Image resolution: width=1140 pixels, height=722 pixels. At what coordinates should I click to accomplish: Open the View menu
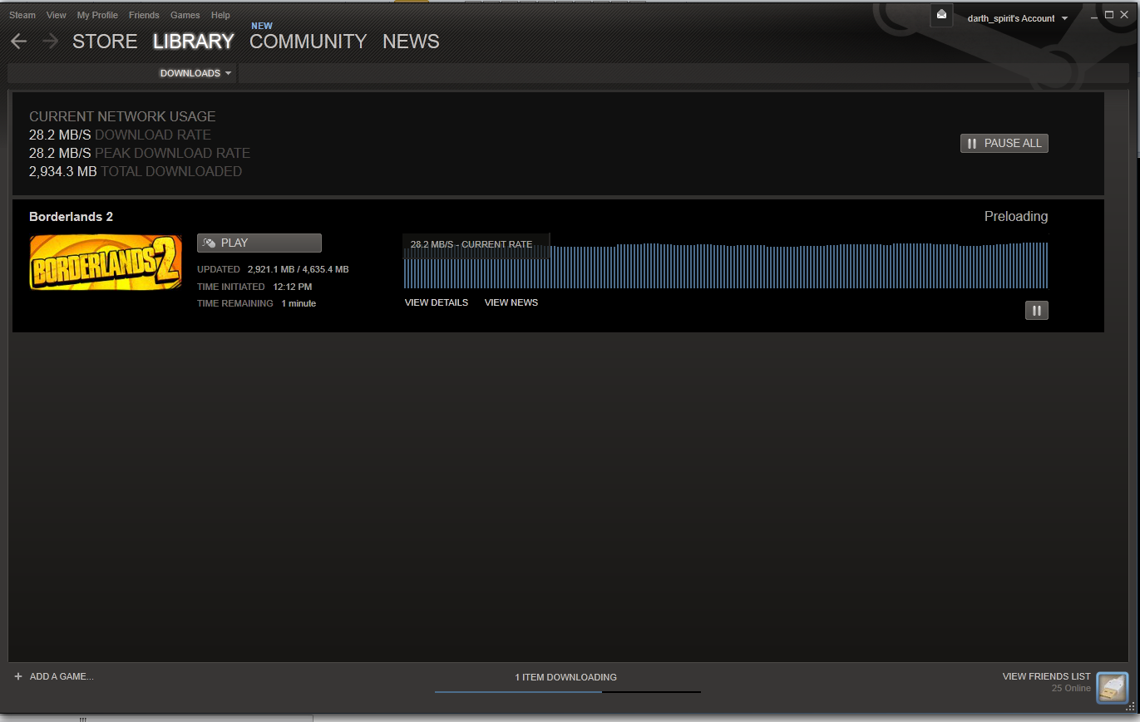57,15
